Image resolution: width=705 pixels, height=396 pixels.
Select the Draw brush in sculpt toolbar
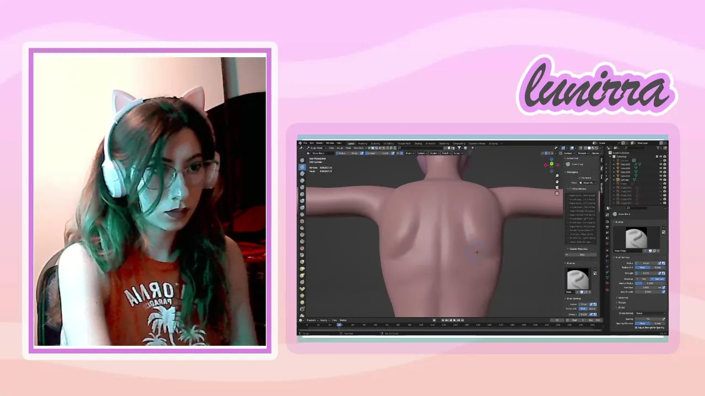click(302, 160)
